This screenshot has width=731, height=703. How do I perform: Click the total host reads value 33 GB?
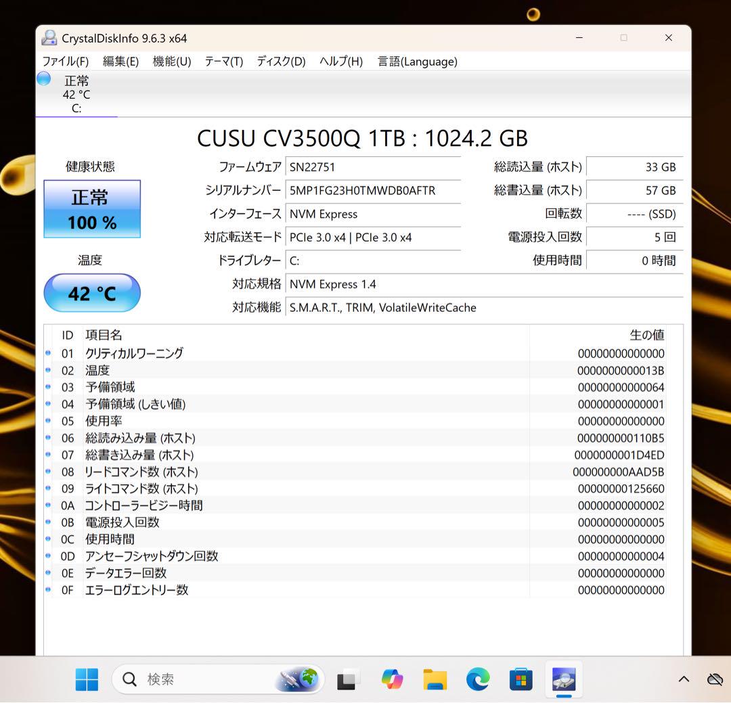click(635, 167)
